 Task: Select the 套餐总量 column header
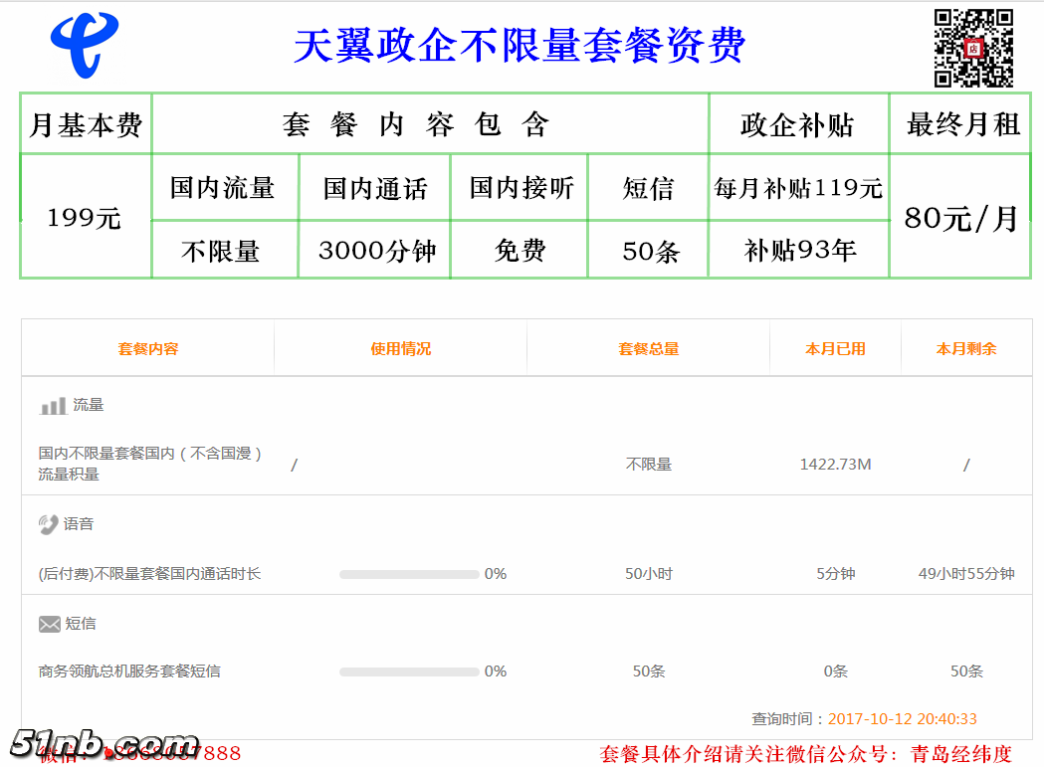pyautogui.click(x=648, y=349)
